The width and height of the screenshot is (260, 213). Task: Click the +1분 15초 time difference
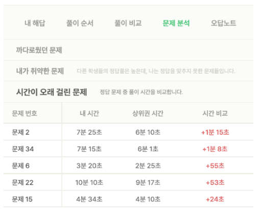(215, 132)
